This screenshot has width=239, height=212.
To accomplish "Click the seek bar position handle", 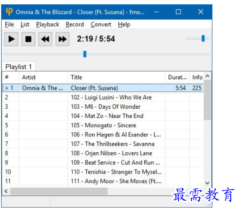I will (85, 54).
